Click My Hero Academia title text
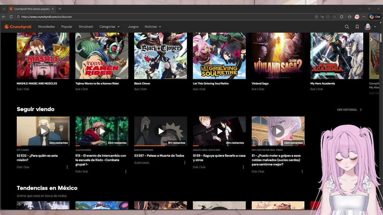Screen dimensions: 383x215 [323, 83]
